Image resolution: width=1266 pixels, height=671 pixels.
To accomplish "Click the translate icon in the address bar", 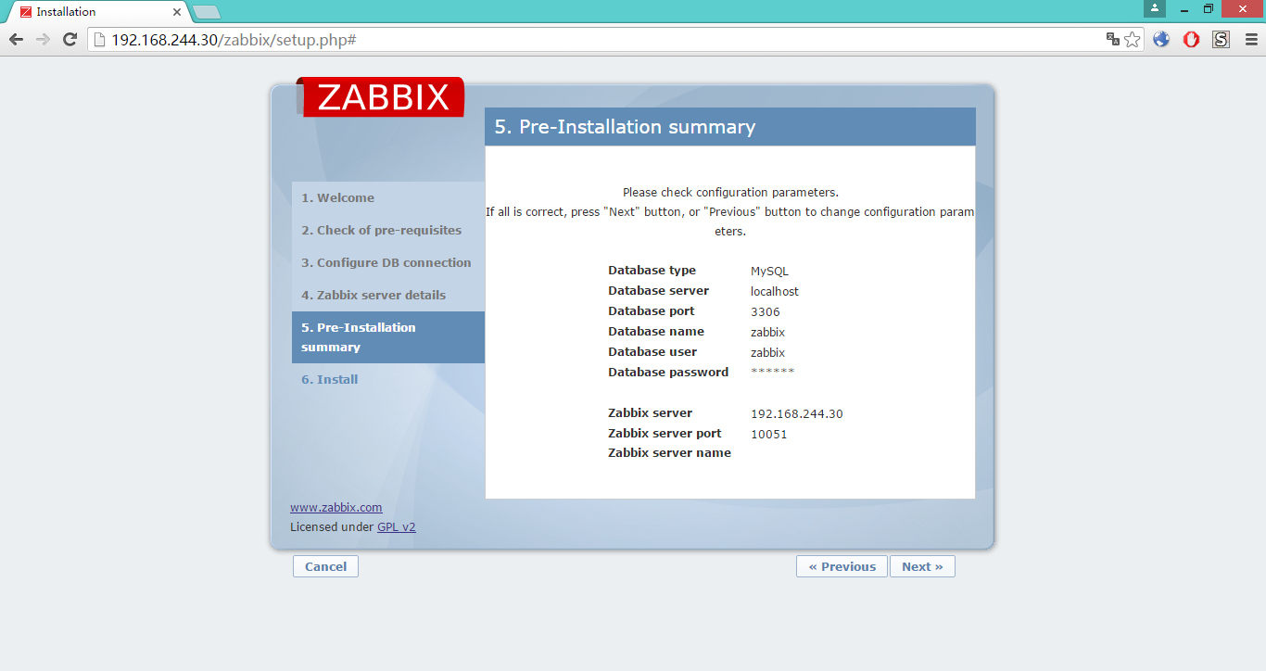I will (1113, 39).
